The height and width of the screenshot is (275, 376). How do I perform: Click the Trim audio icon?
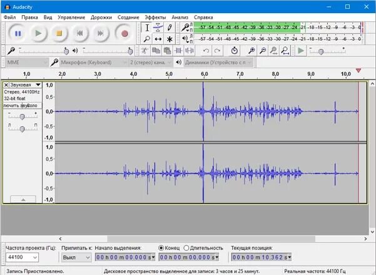click(178, 51)
